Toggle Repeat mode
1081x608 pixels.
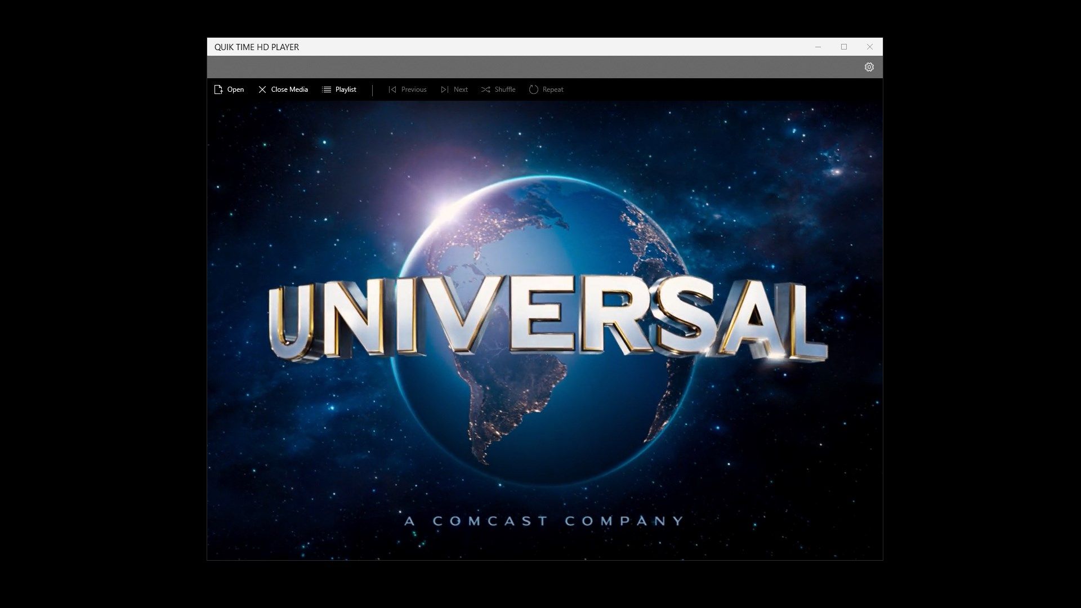click(546, 90)
